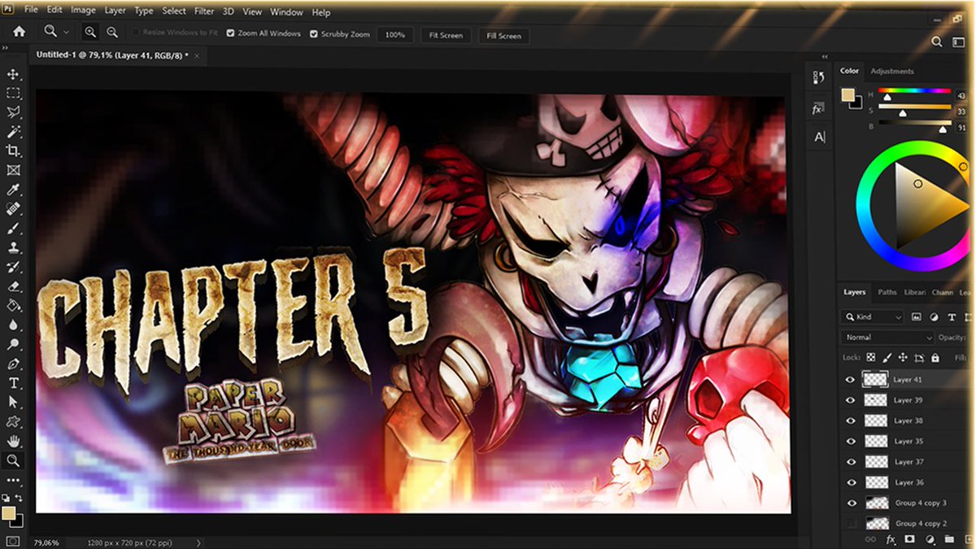Open the Kind filter dropdown
This screenshot has width=976, height=549.
pyautogui.click(x=873, y=316)
